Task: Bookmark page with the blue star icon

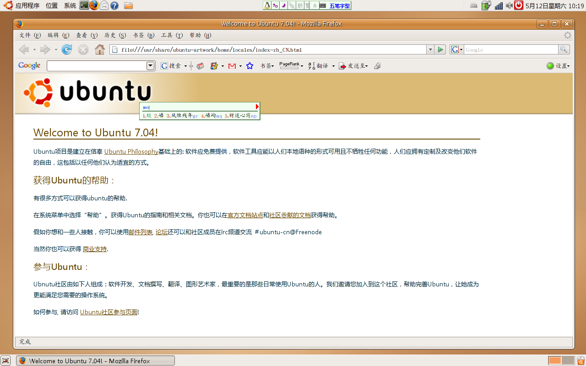Action: [x=250, y=66]
